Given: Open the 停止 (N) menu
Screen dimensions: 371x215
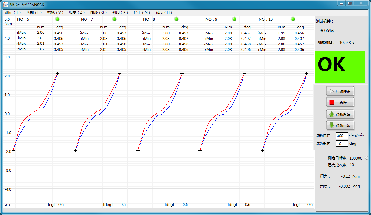Looking at the screenshot, I should 142,12.
